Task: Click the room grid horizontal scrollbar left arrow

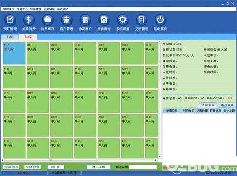Action: pyautogui.click(x=3, y=160)
